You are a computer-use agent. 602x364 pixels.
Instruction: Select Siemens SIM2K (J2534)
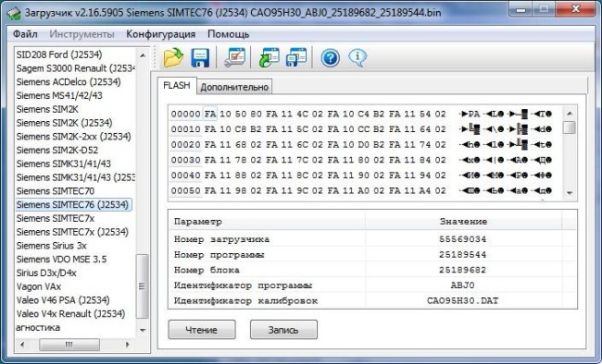pyautogui.click(x=64, y=123)
